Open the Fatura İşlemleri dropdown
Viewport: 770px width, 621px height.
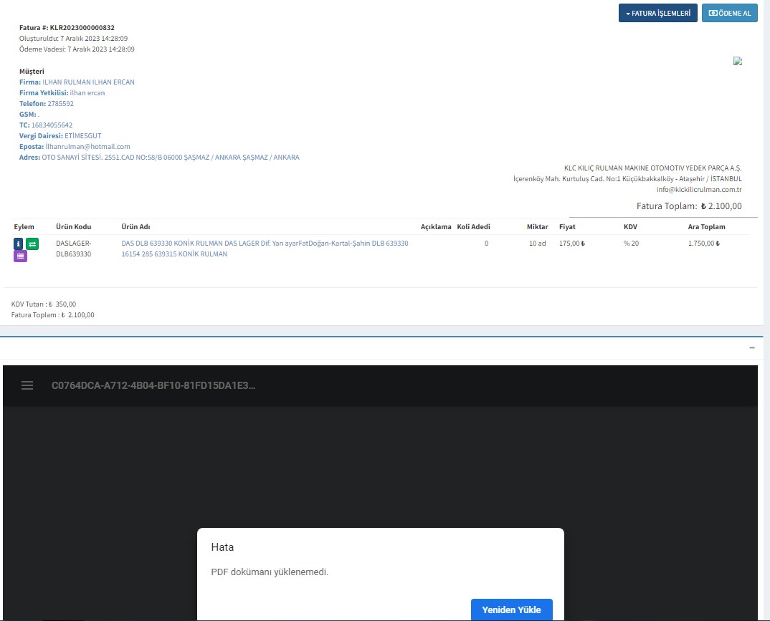point(657,13)
